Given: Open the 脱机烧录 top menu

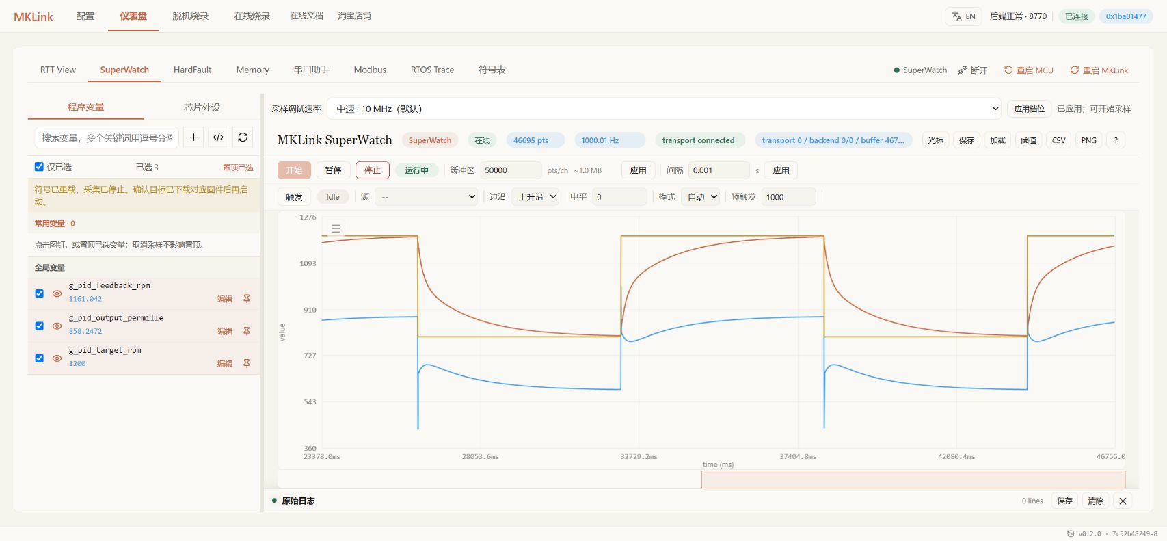Looking at the screenshot, I should [x=190, y=16].
